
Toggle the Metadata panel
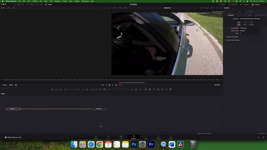pos(244,5)
